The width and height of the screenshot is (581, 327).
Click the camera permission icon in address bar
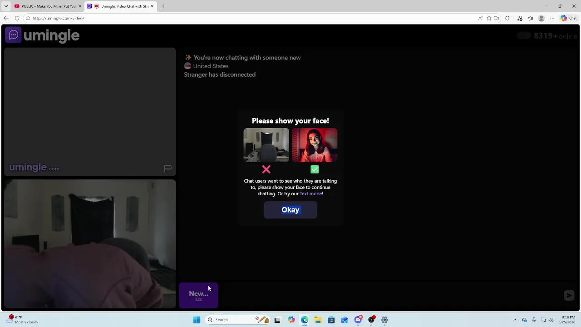pos(497,18)
